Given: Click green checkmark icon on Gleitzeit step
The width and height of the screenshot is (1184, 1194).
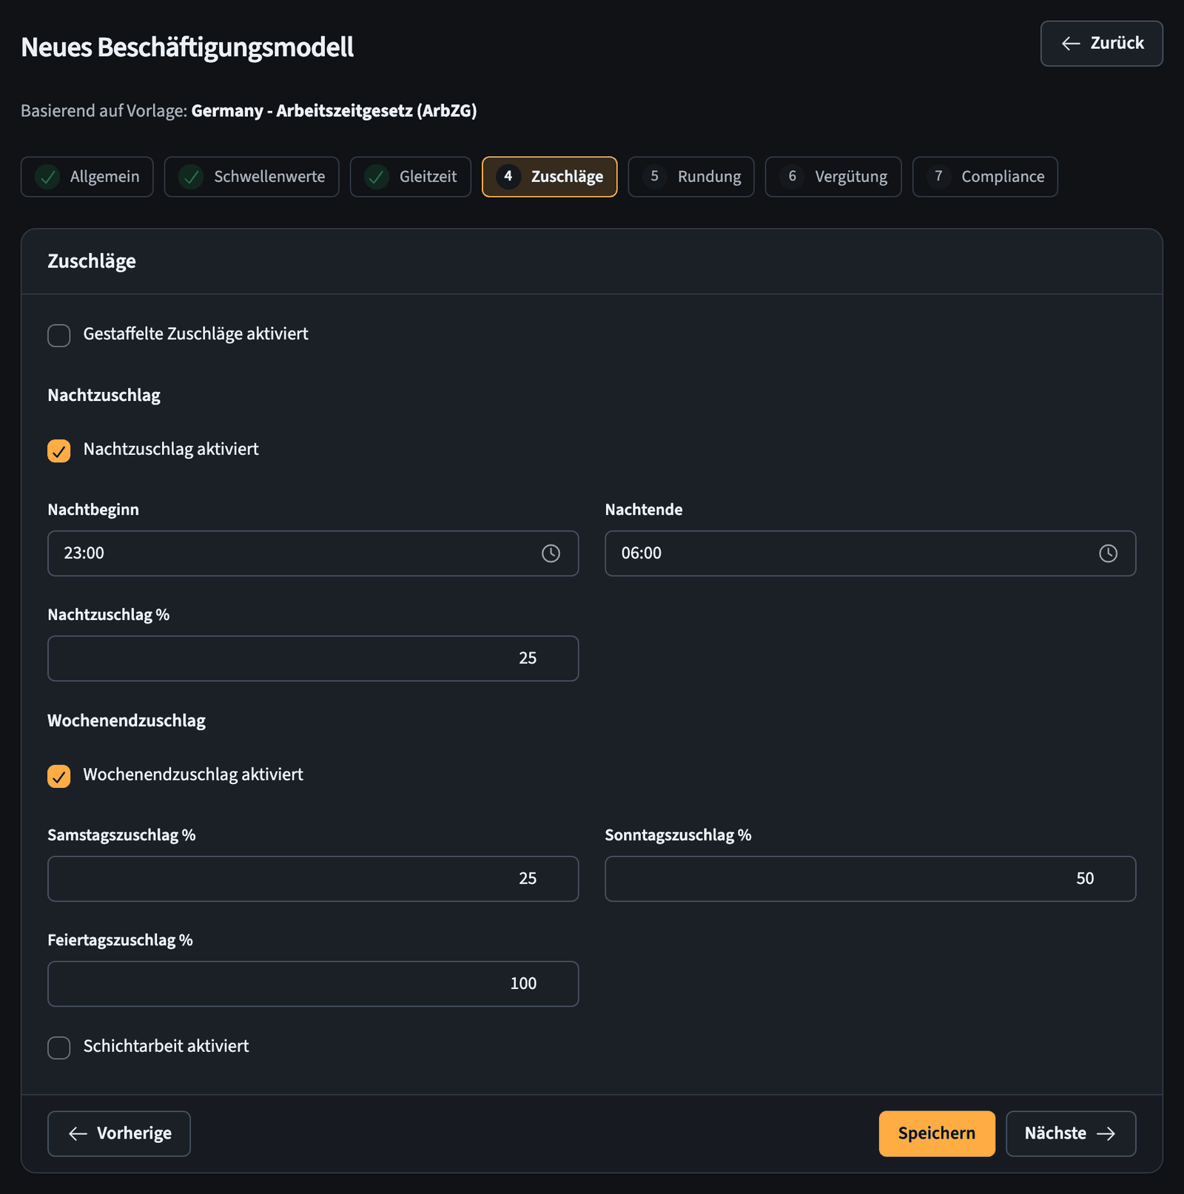Looking at the screenshot, I should (x=377, y=177).
